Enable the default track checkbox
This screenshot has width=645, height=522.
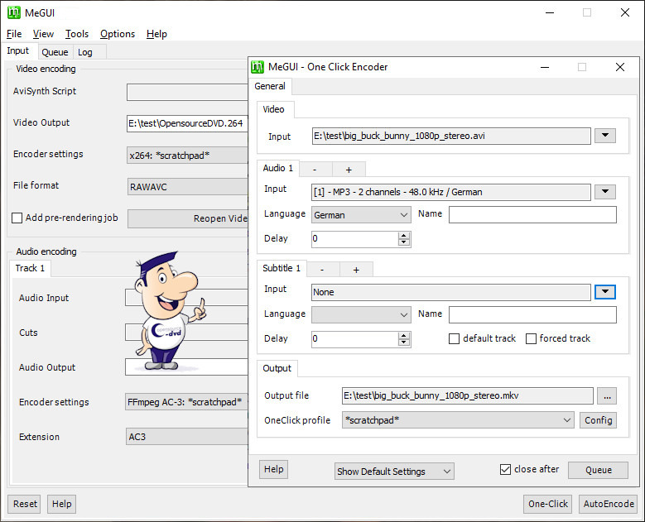(454, 338)
